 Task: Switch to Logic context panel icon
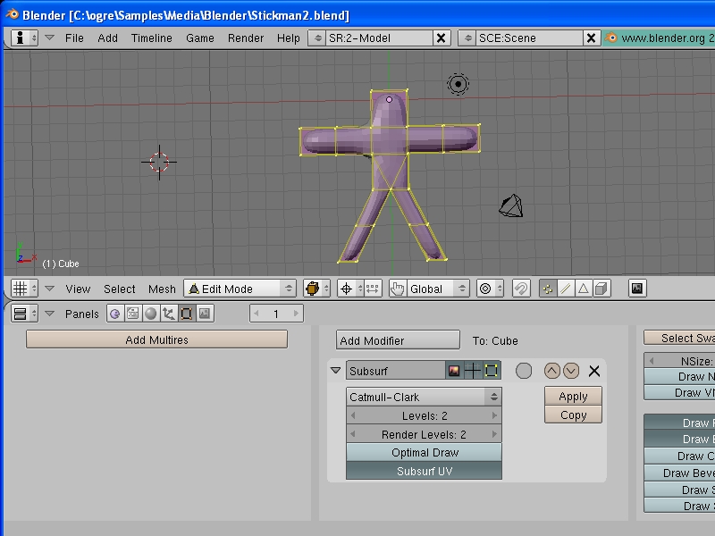pyautogui.click(x=115, y=314)
